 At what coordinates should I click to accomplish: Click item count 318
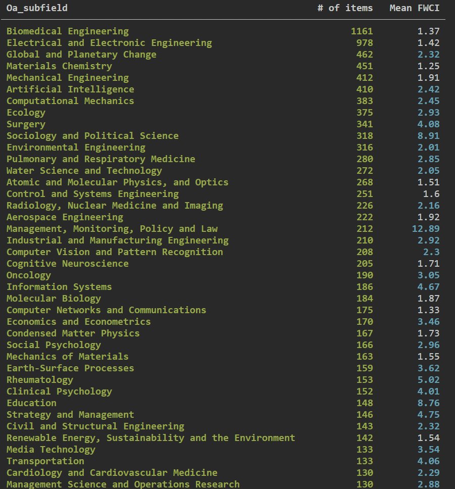[365, 136]
